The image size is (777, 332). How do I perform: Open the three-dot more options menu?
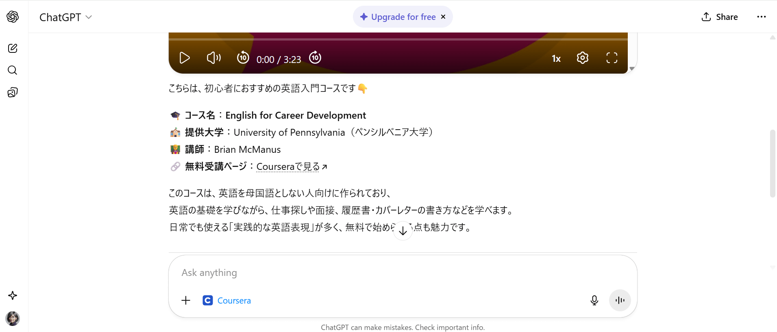(x=761, y=17)
